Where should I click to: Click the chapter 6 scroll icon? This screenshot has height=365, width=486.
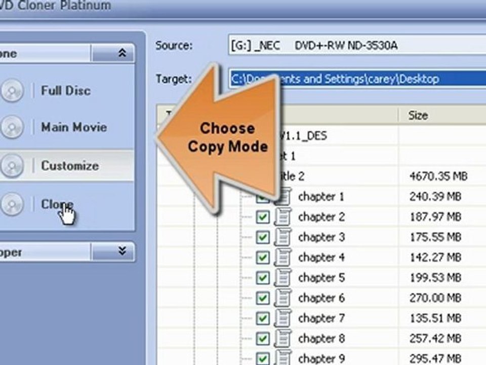point(283,298)
